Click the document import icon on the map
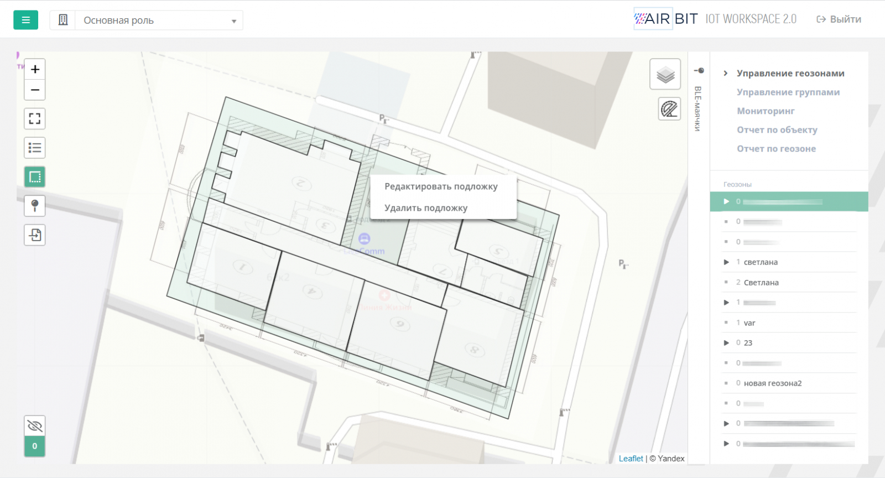885x478 pixels. 35,235
